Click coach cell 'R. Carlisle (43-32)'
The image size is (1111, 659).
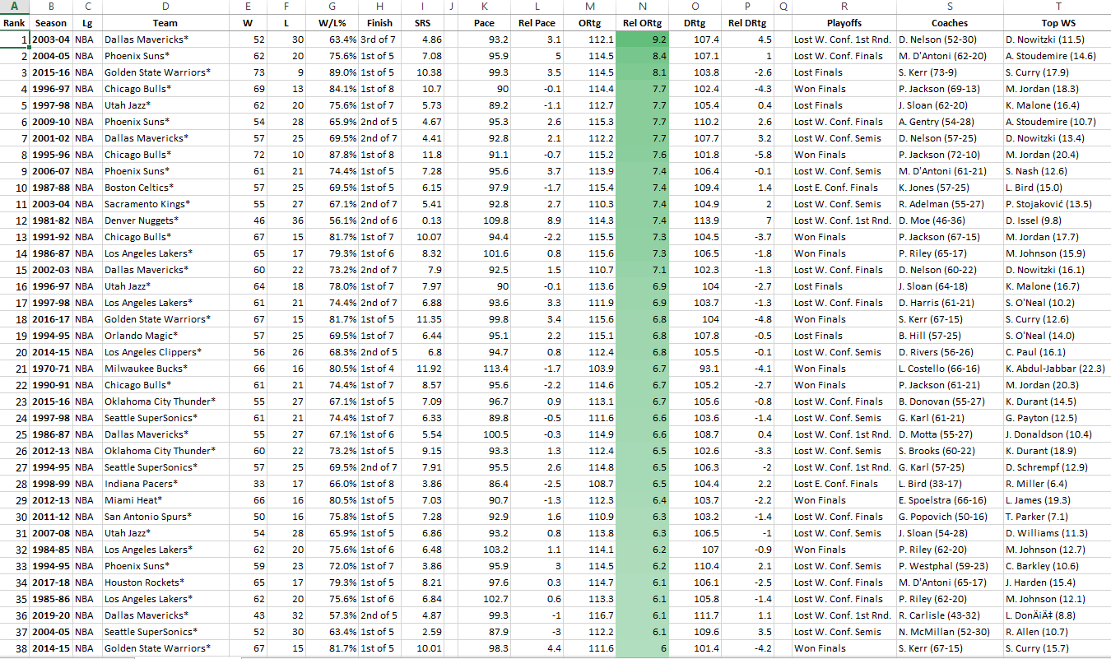[949, 615]
